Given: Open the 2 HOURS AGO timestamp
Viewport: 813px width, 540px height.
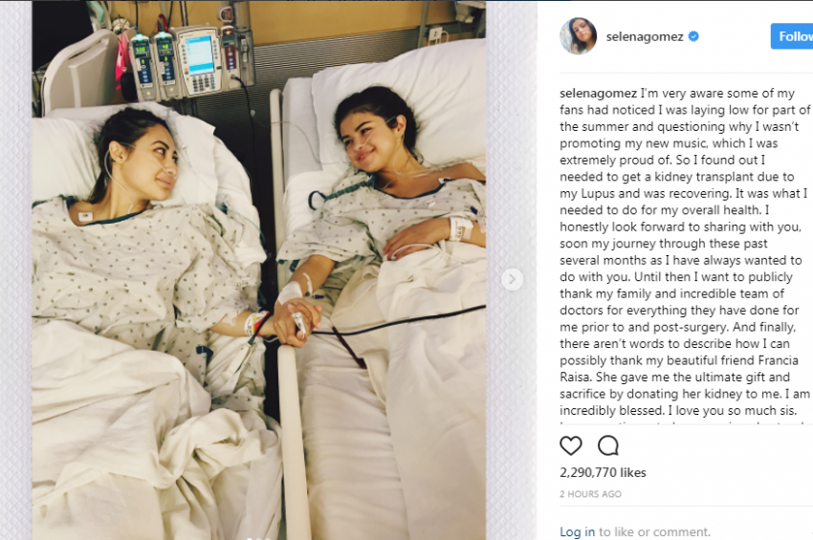Looking at the screenshot, I should [x=590, y=494].
